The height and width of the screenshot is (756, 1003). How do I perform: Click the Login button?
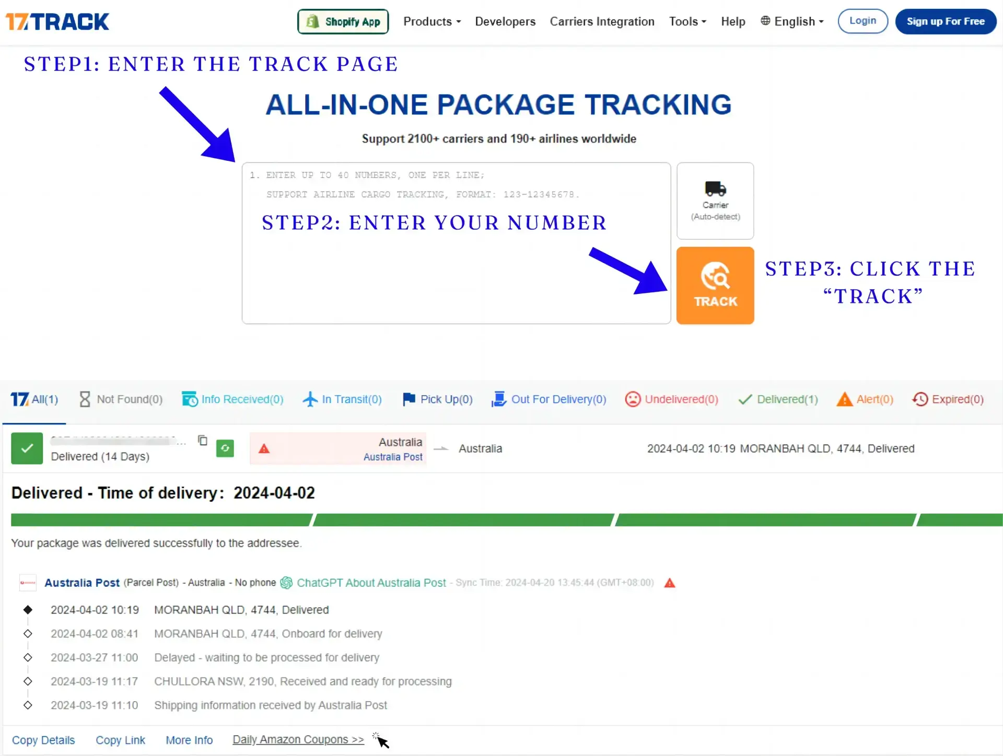863,21
